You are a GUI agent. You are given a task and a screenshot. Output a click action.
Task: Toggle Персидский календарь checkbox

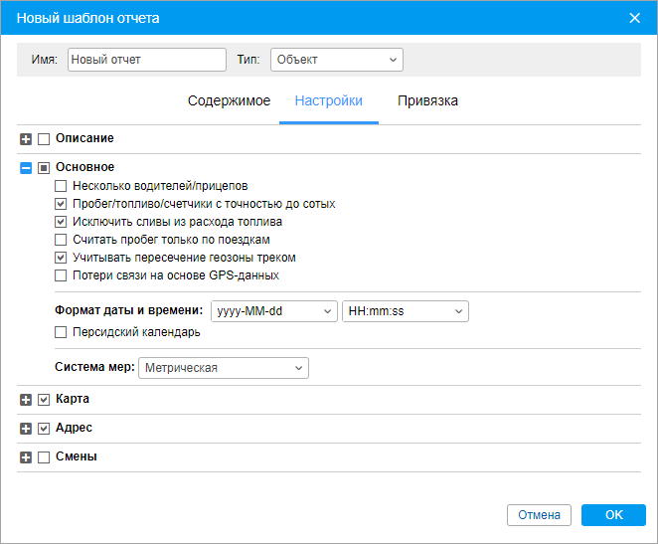click(x=61, y=332)
